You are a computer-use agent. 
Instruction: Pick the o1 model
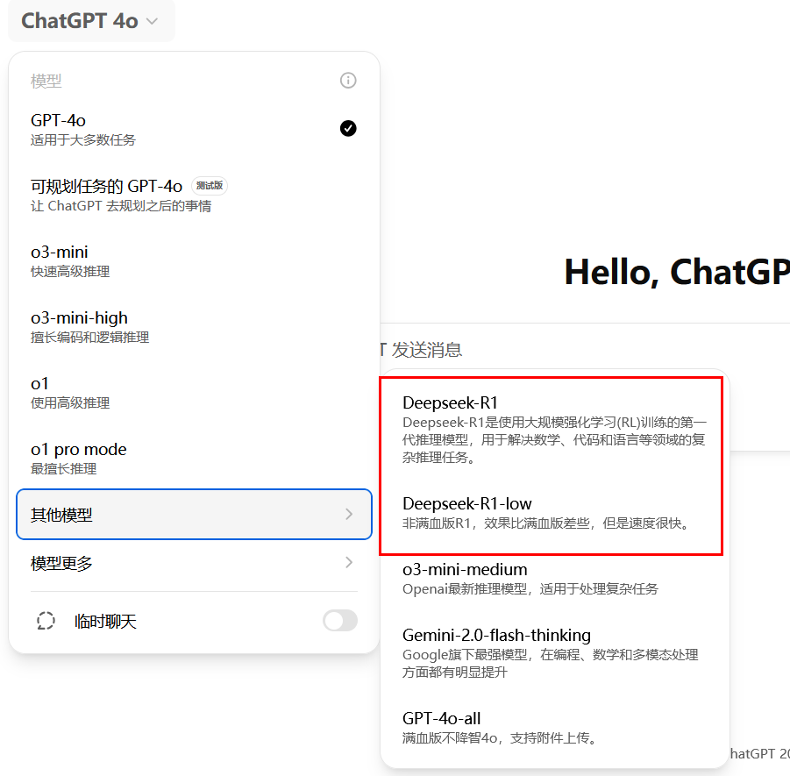194,393
